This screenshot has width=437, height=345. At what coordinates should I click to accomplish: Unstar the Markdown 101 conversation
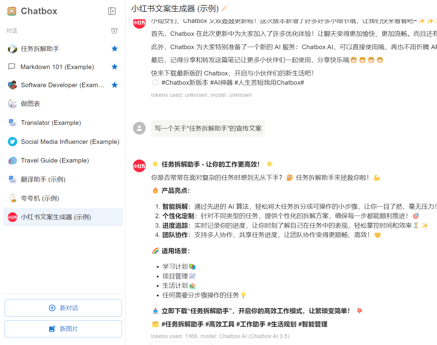pos(115,67)
